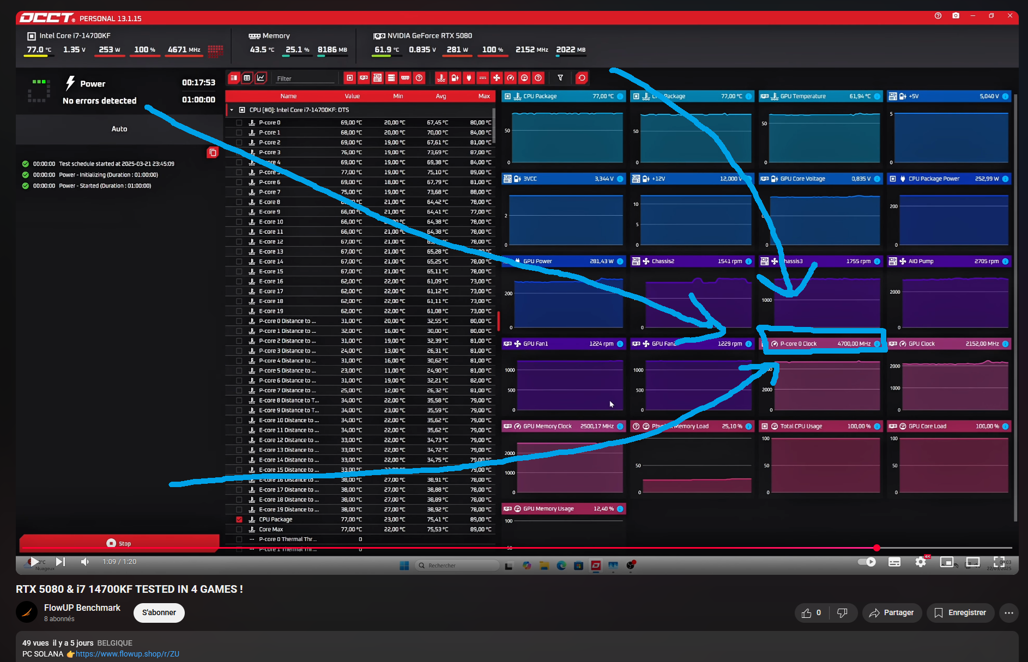This screenshot has height=662, width=1028.
Task: Toggle the YouTube autoplay switch
Action: pos(867,562)
